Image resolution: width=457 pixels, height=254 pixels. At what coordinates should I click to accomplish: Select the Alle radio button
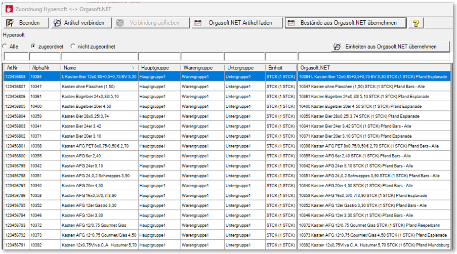coord(5,47)
